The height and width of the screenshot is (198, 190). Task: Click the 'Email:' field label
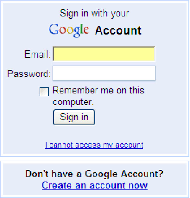[x=37, y=54]
